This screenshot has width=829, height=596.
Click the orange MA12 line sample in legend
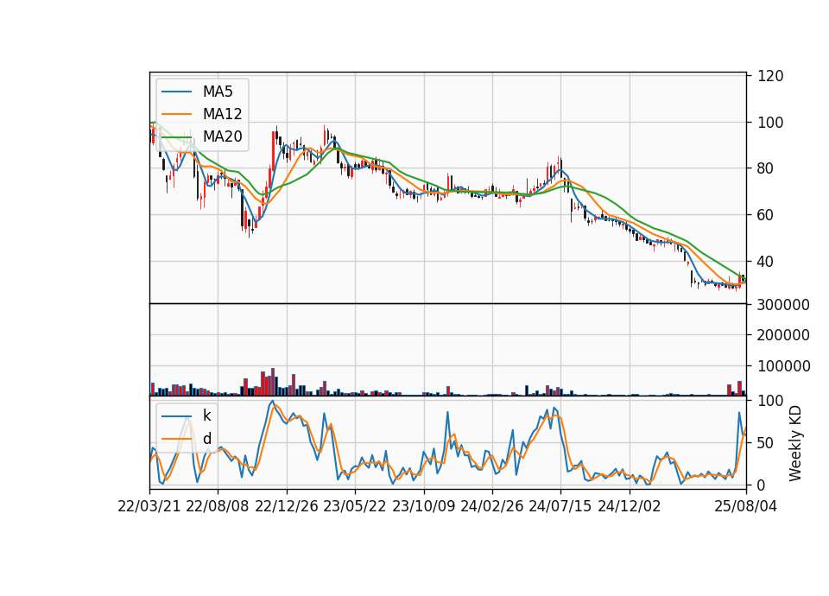click(176, 114)
